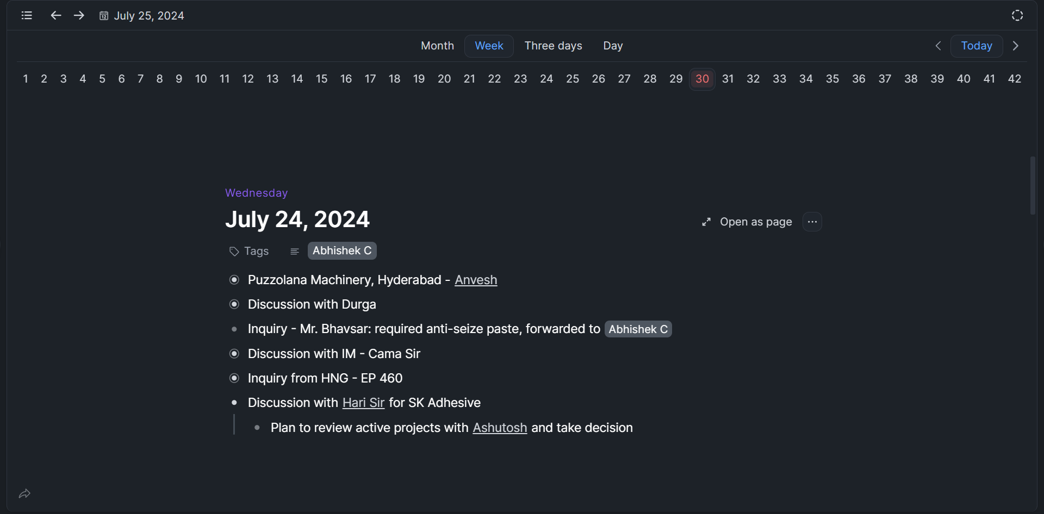1044x514 pixels.
Task: Go to next week with right chevron
Action: pos(1015,46)
